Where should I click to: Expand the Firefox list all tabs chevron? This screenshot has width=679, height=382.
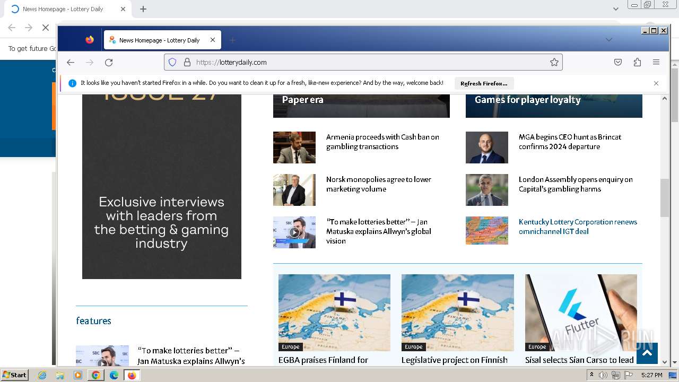coord(609,40)
